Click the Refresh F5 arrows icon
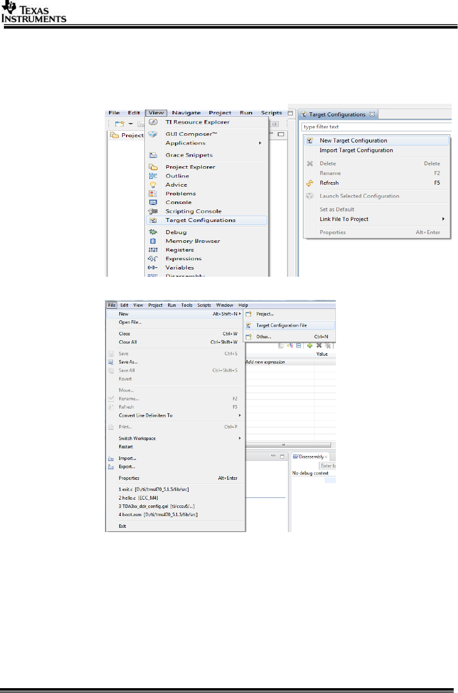This screenshot has width=458, height=693. pos(310,183)
